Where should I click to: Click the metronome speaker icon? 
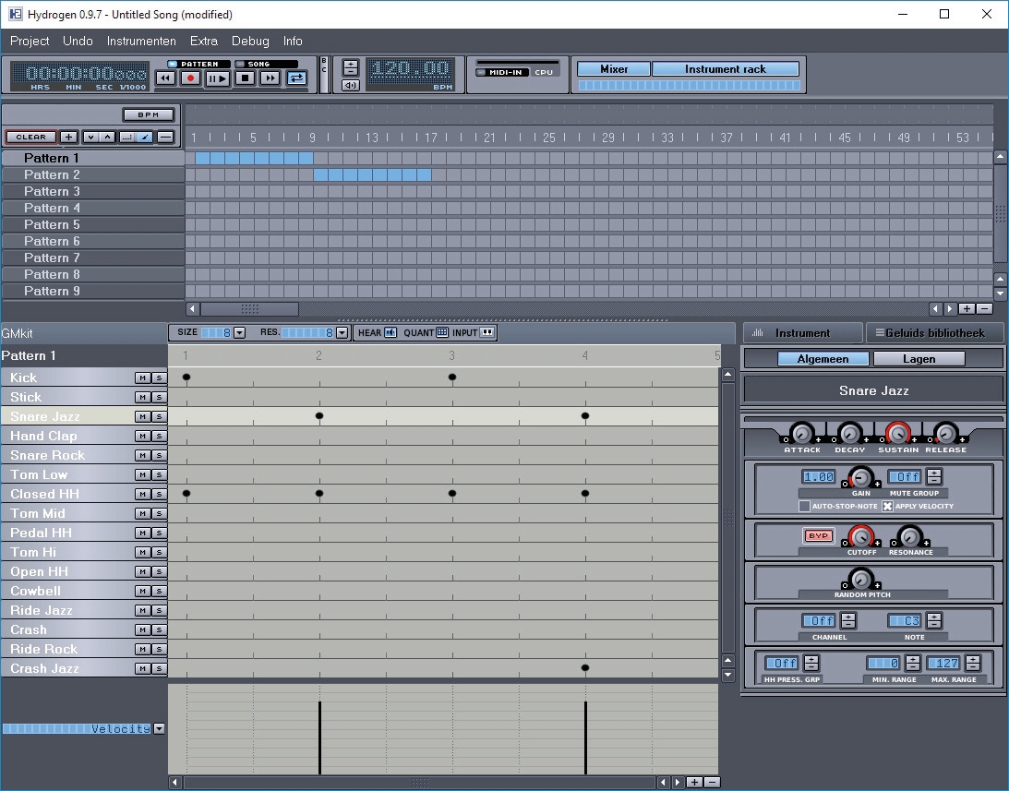[351, 86]
